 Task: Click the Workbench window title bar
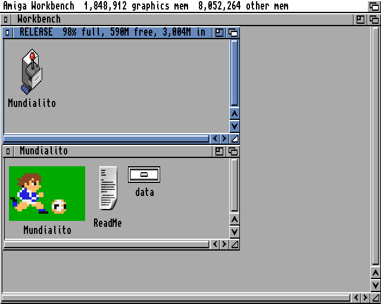[x=182, y=20]
